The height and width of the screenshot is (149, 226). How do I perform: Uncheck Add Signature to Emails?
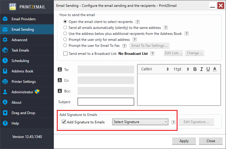[x=64, y=122]
